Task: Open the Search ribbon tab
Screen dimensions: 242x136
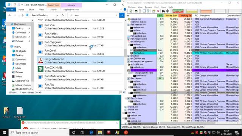Action: pyautogui.click(x=54, y=9)
